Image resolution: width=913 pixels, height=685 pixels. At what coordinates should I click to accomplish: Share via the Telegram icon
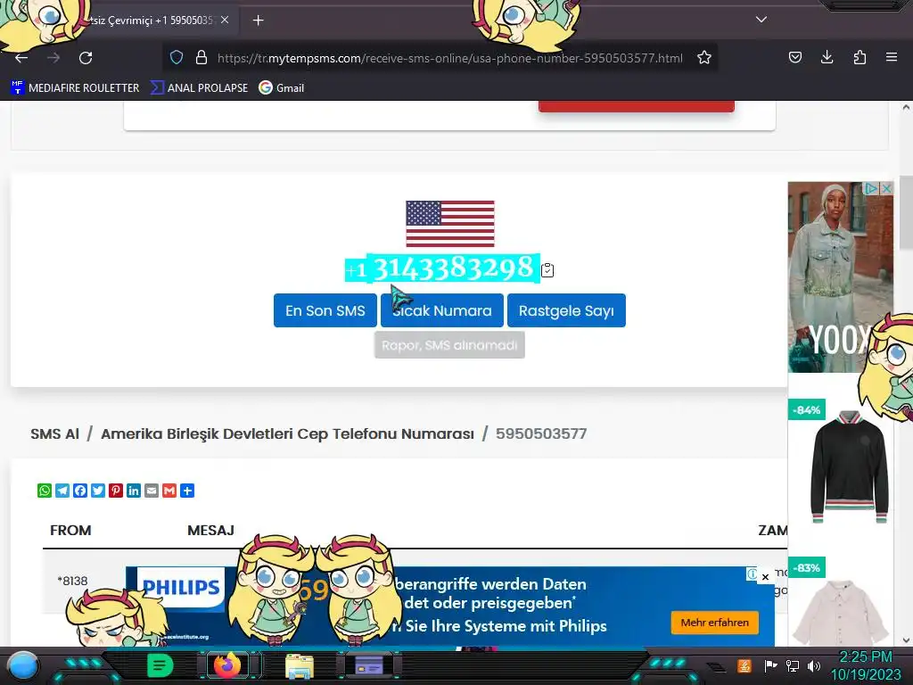pyautogui.click(x=62, y=491)
